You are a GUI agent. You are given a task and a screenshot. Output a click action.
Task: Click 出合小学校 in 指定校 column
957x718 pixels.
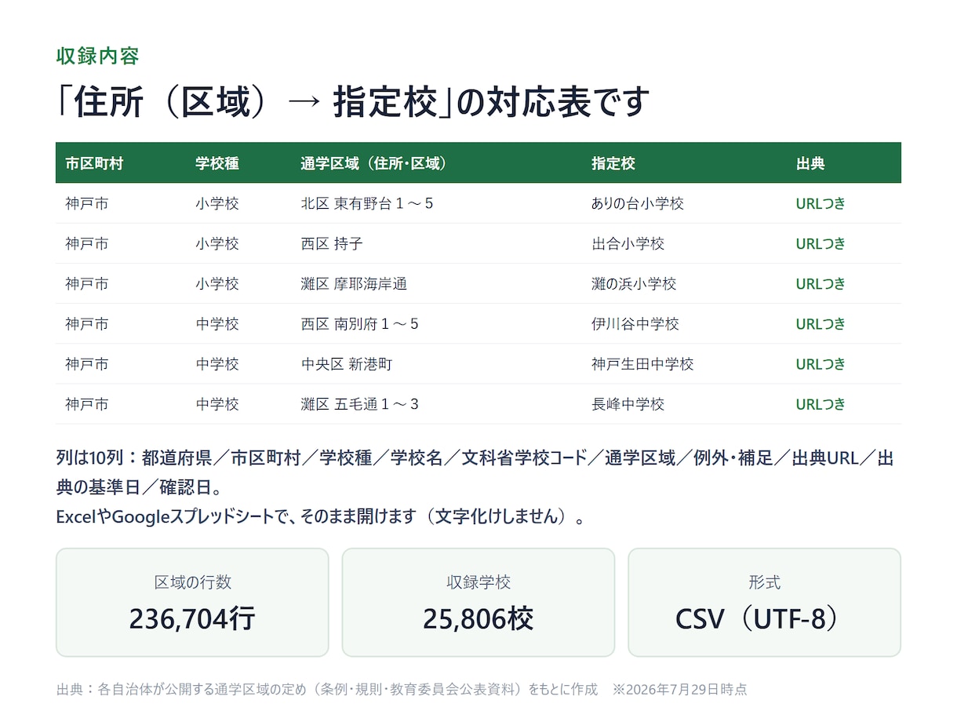click(628, 243)
